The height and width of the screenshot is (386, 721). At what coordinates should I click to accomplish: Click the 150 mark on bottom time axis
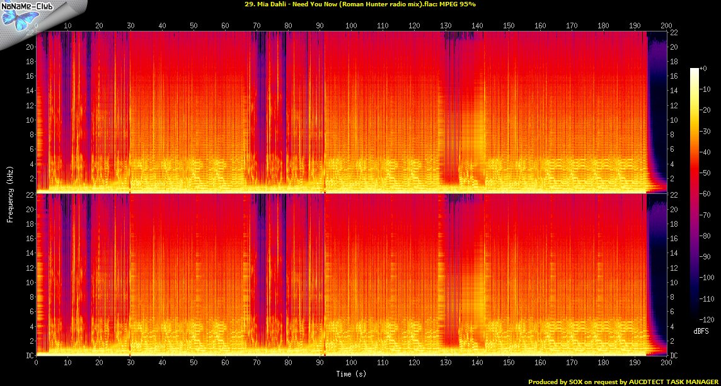point(509,363)
